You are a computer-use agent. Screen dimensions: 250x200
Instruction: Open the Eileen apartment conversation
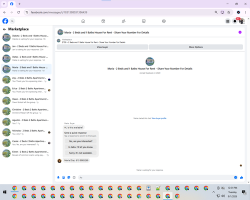coord(26,153)
